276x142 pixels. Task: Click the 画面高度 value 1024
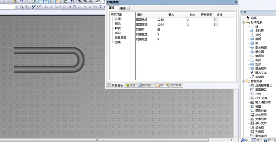point(161,24)
